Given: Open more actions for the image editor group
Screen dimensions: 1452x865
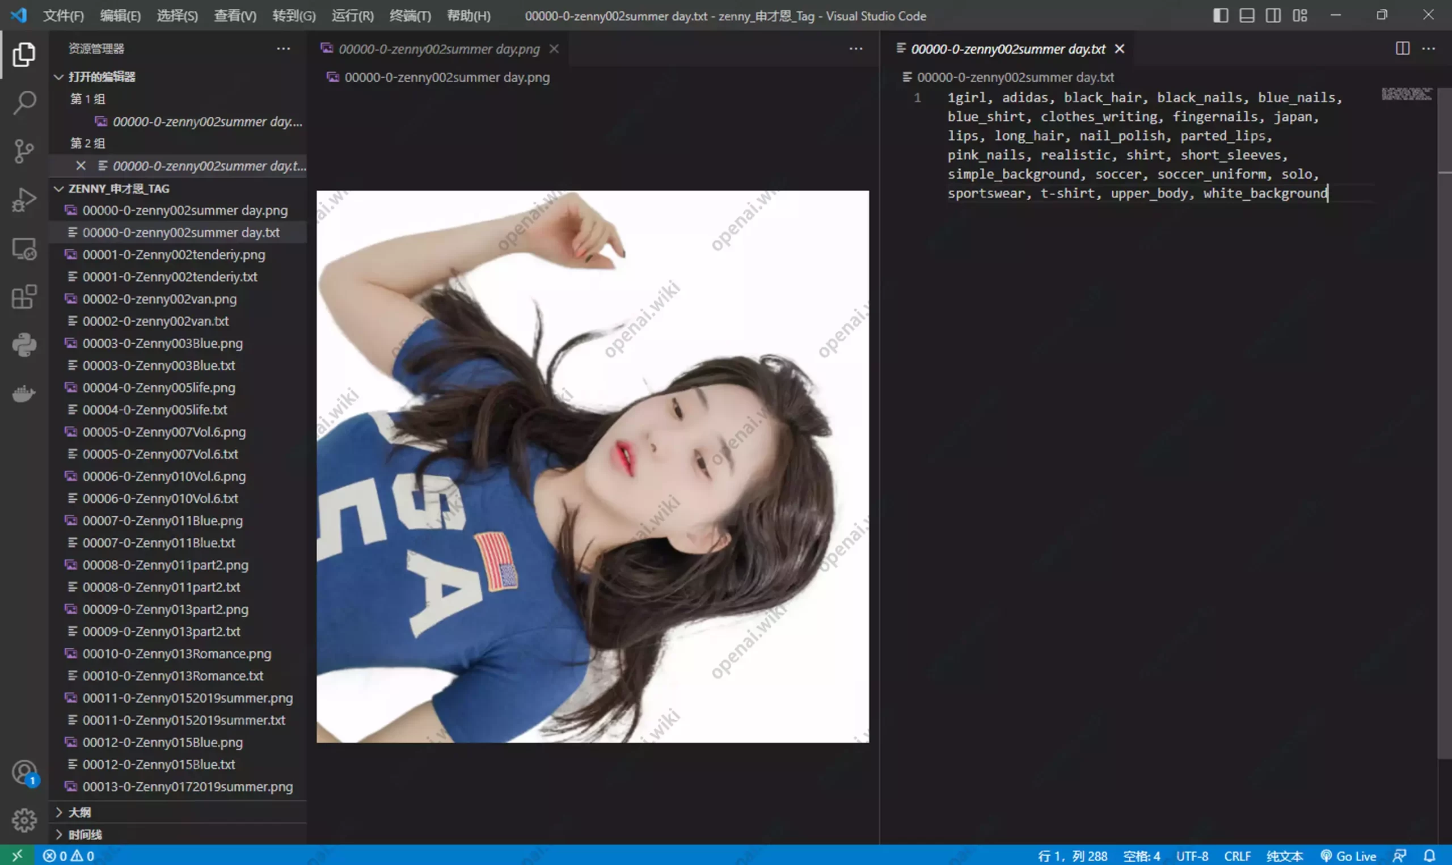Looking at the screenshot, I should pos(855,48).
